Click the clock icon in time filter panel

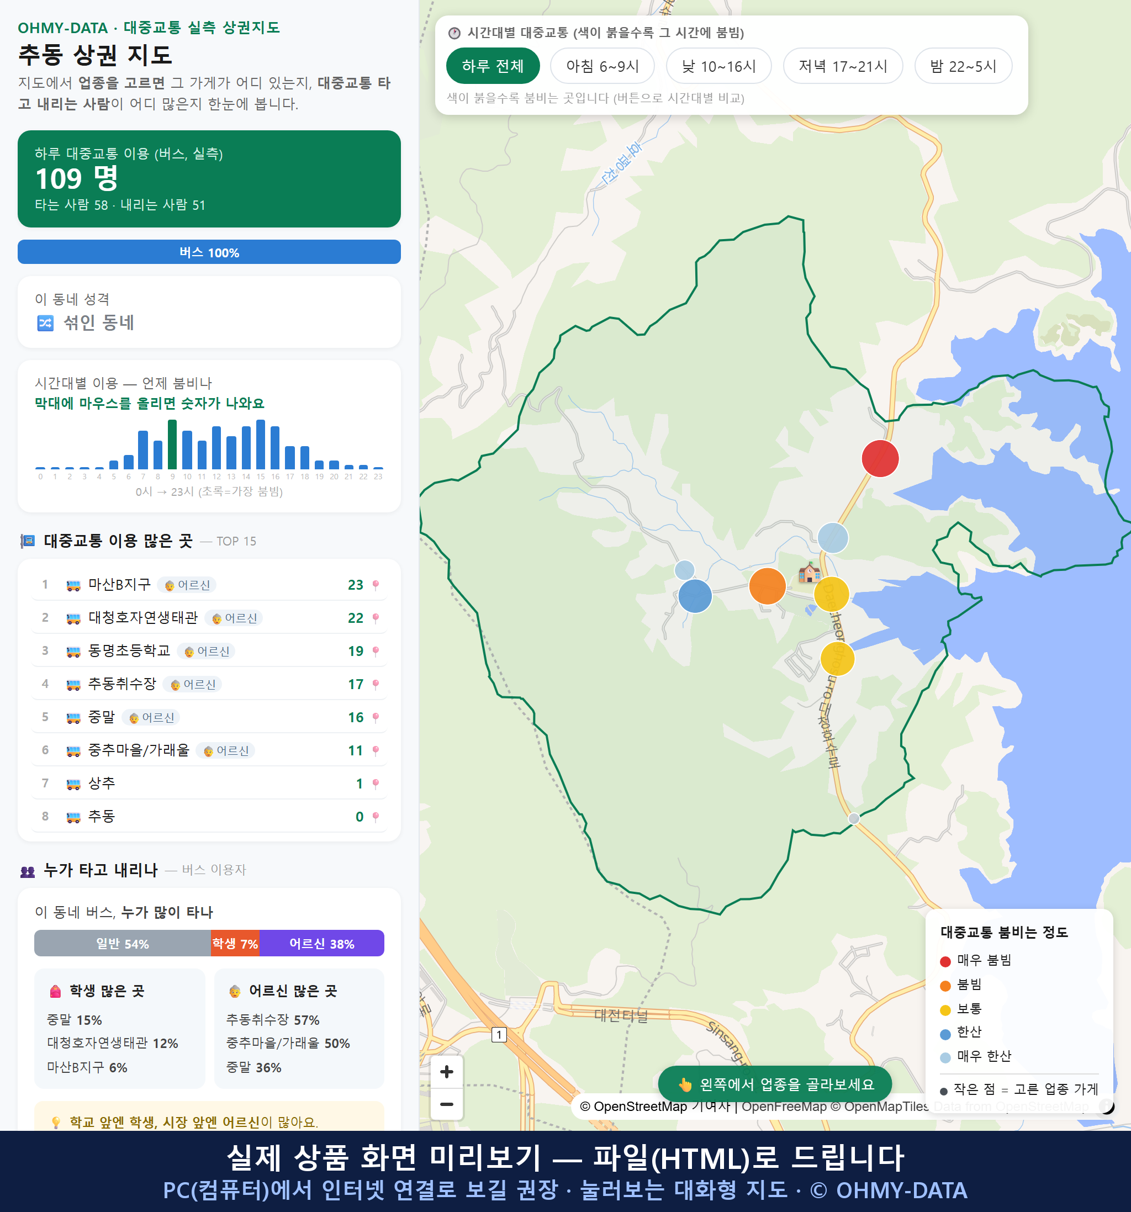[x=454, y=33]
